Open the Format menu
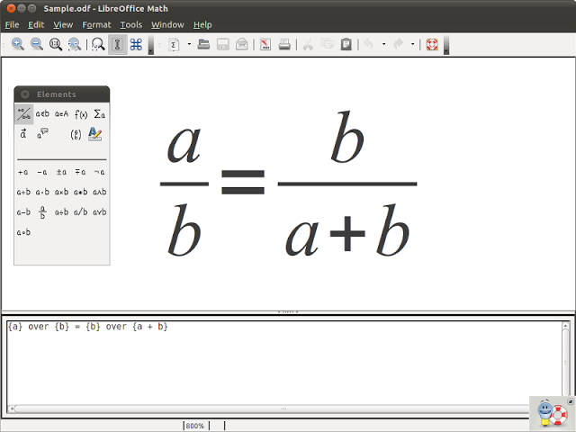 coord(96,24)
